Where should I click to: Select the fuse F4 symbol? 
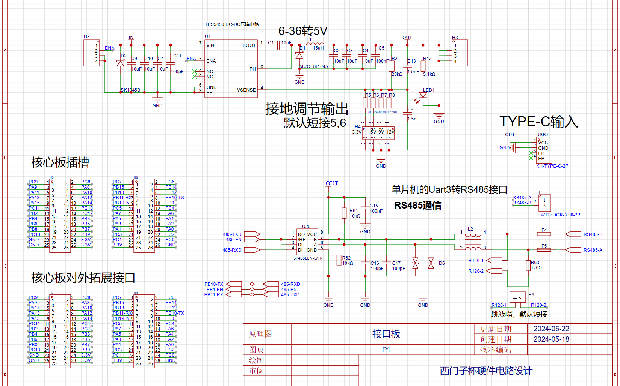(x=545, y=234)
